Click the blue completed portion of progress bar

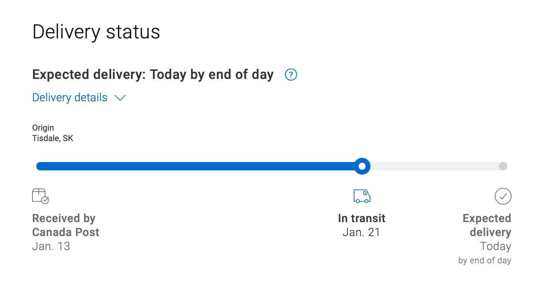[196, 166]
